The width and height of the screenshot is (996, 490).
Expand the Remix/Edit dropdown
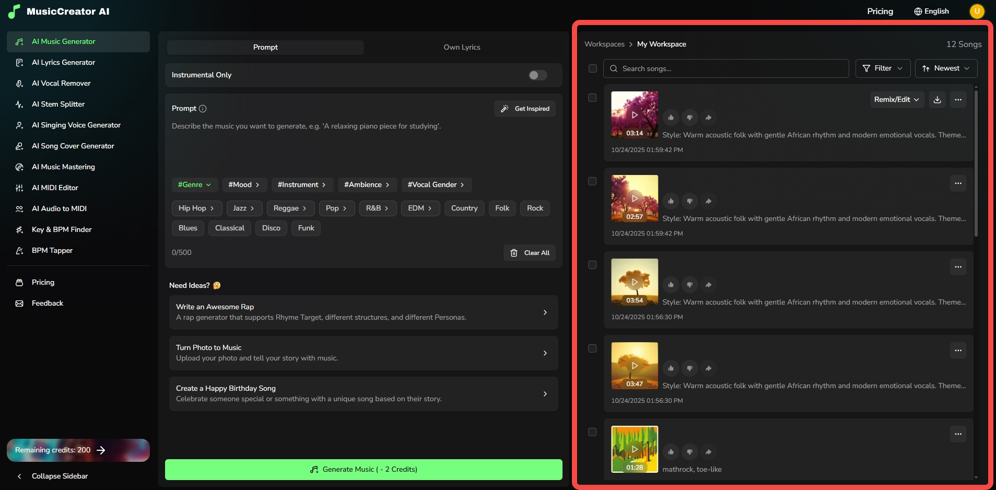pyautogui.click(x=896, y=99)
